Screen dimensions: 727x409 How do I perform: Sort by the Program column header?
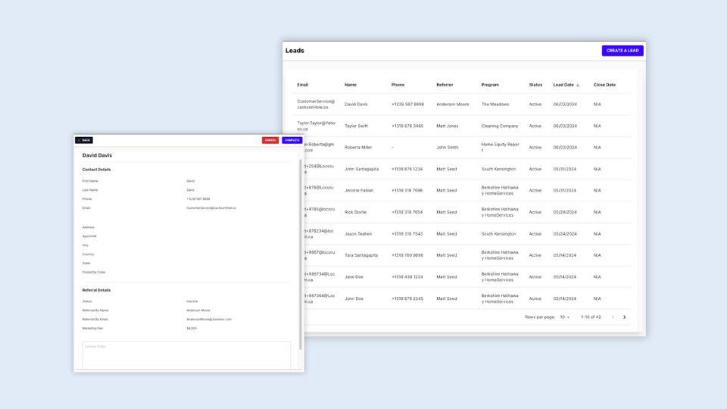[490, 85]
